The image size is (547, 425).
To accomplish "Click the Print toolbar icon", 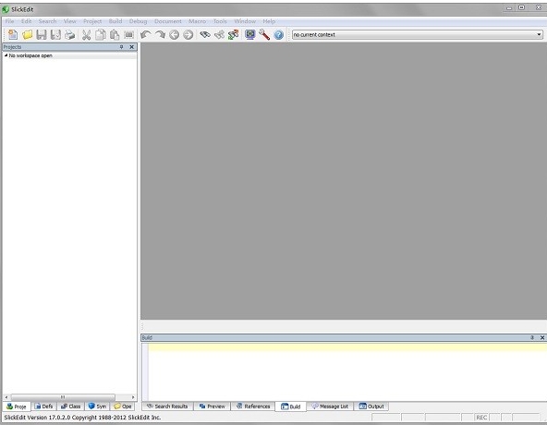I will click(70, 34).
